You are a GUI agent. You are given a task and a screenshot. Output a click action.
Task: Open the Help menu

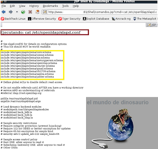click(x=76, y=6)
